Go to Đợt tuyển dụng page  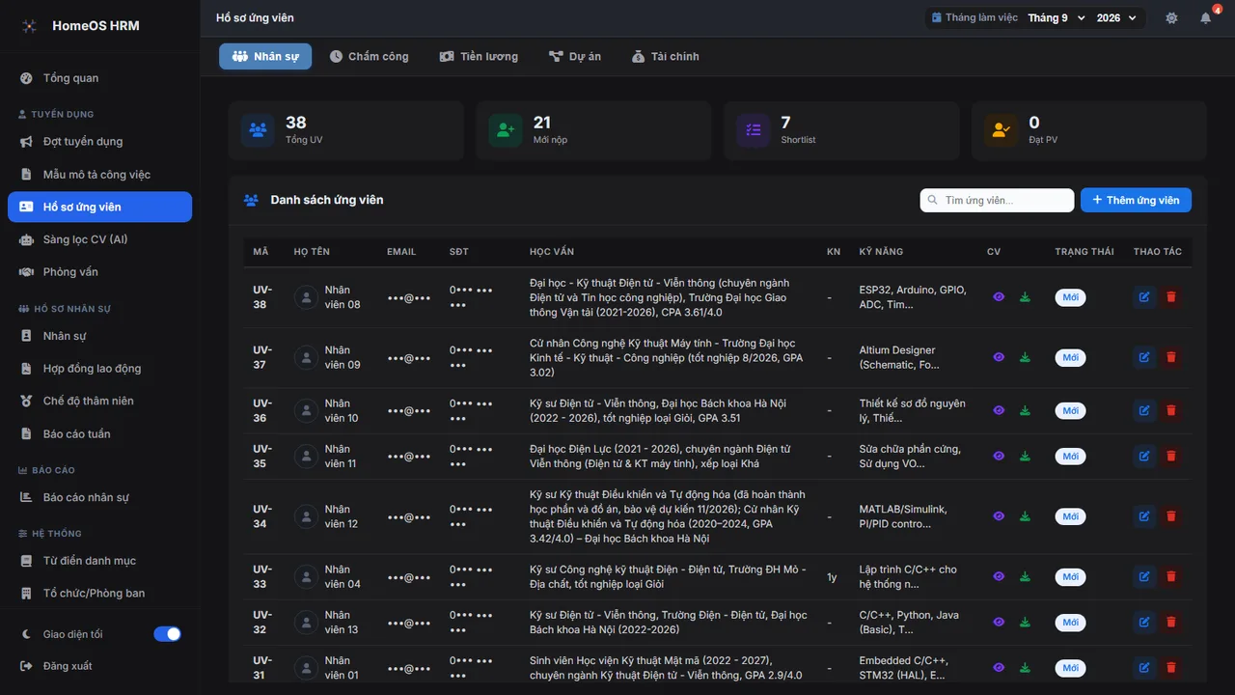coord(100,142)
